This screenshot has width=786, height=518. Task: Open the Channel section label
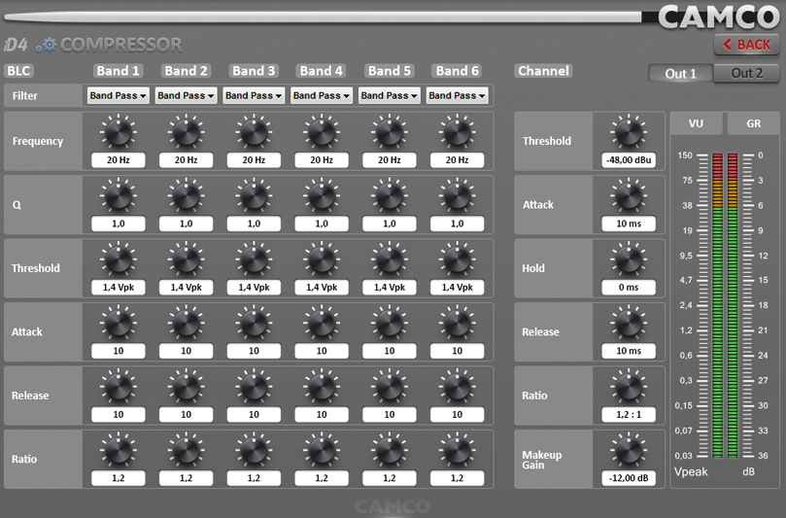coord(543,71)
